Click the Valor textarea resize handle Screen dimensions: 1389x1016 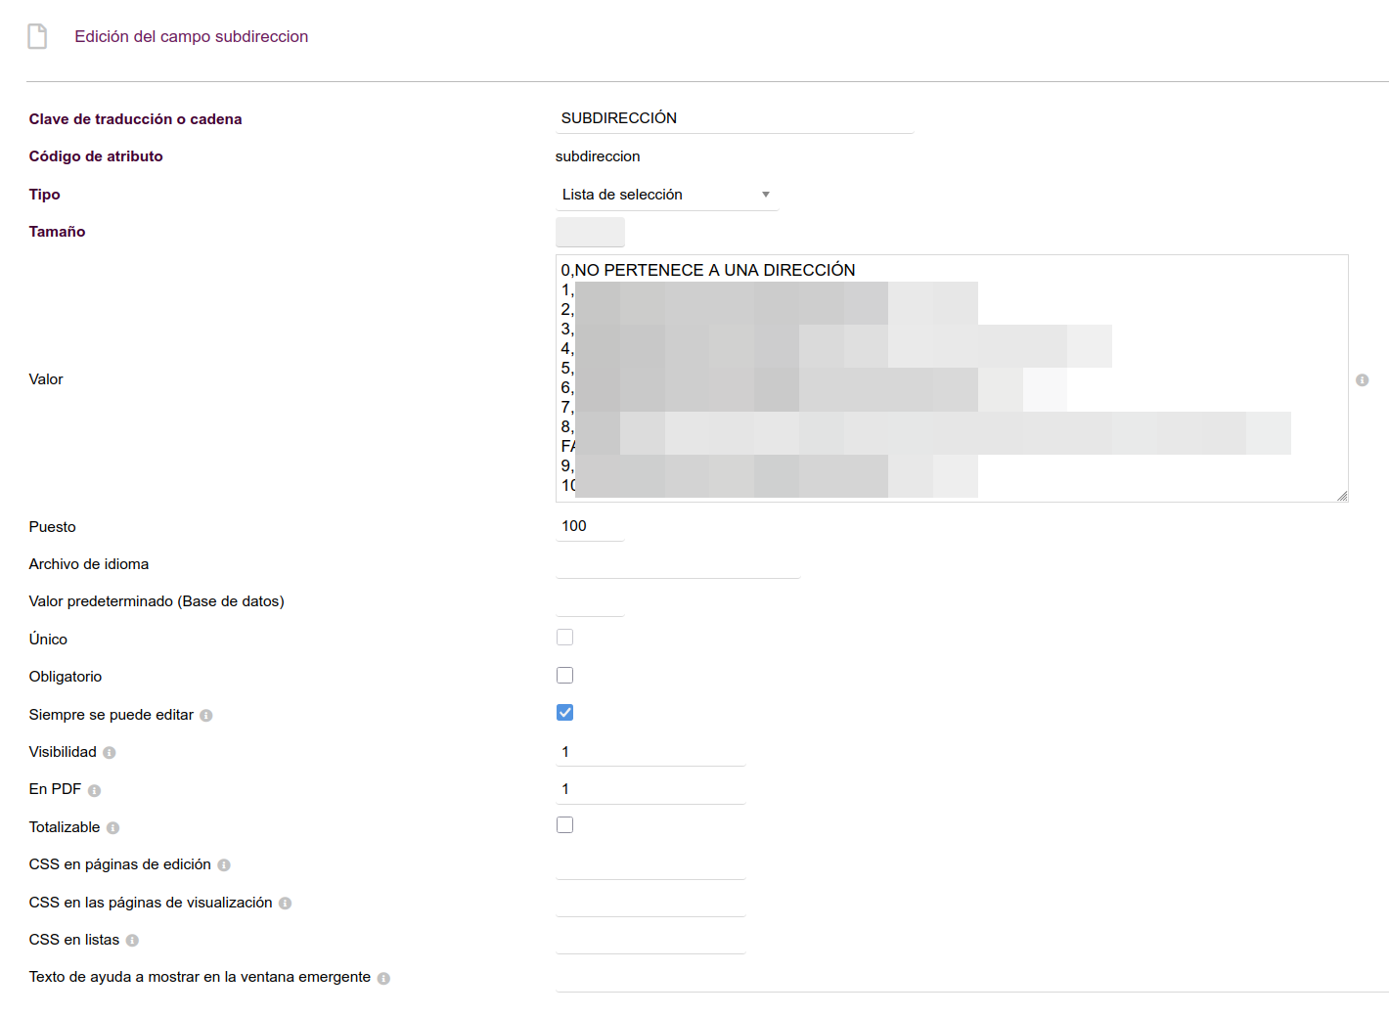click(1342, 496)
